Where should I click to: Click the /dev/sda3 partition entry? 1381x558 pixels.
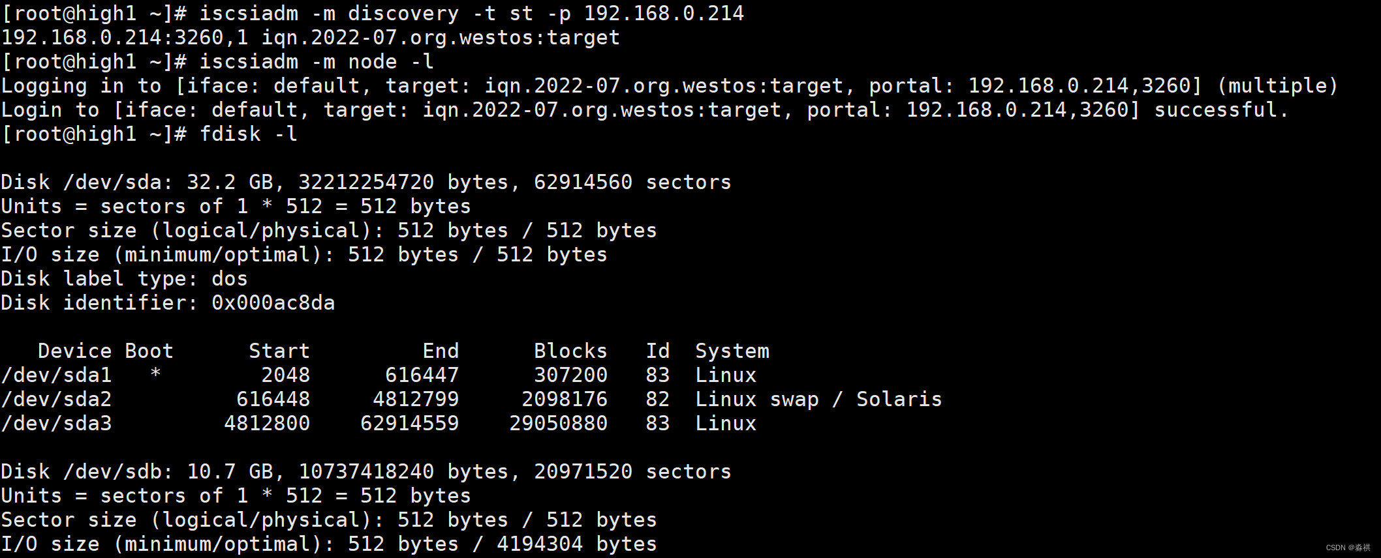[x=56, y=424]
